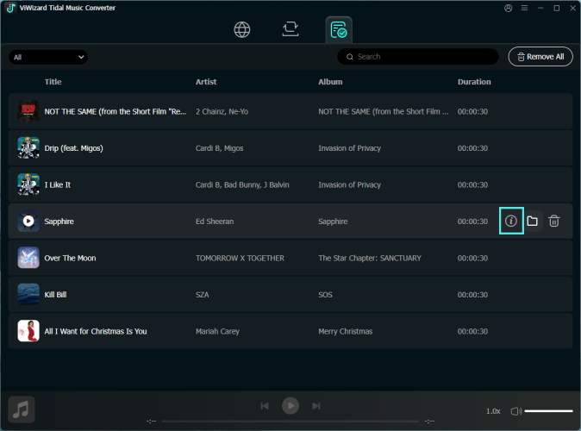Adjust the volume slider
The image size is (581, 431).
point(548,411)
